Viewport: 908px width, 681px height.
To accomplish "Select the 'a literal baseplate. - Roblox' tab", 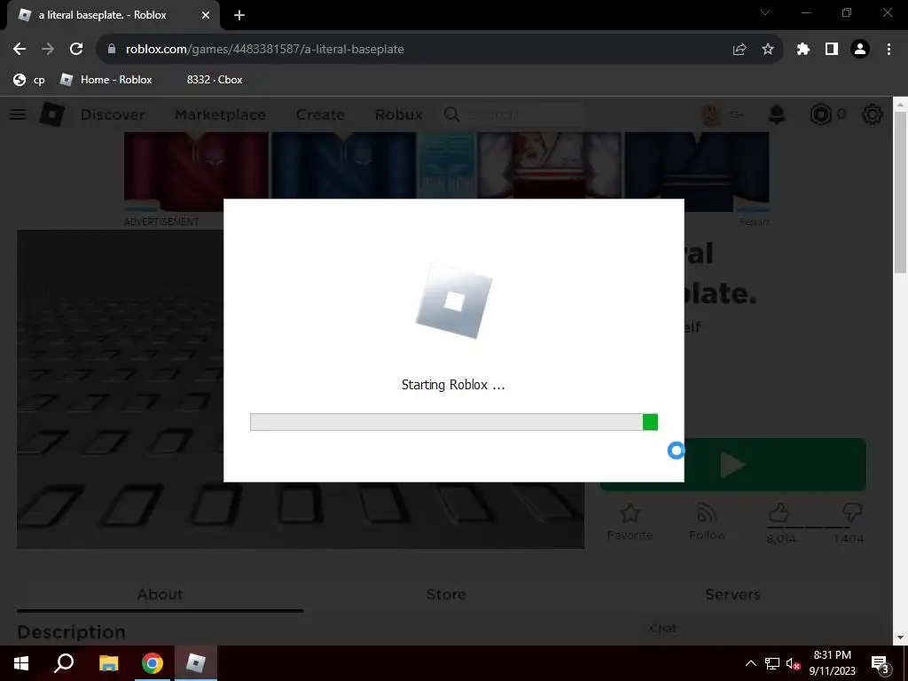I will (x=113, y=16).
